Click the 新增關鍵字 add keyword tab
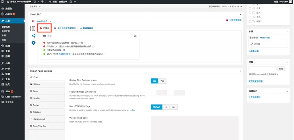 coord(87,28)
